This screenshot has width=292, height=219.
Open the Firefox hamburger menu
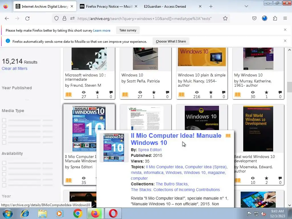(285, 18)
